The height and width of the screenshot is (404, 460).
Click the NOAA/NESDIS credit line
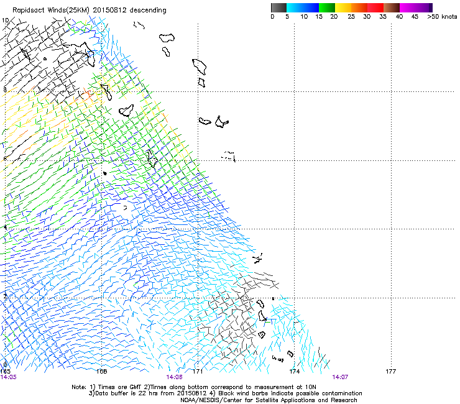tap(269, 400)
